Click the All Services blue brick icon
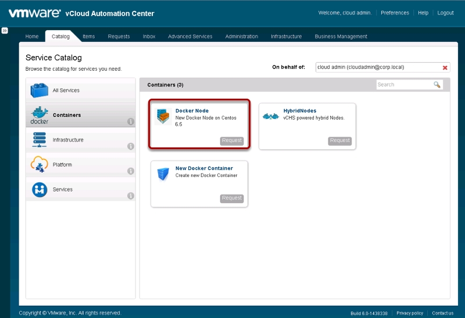The width and height of the screenshot is (465, 318). click(39, 91)
